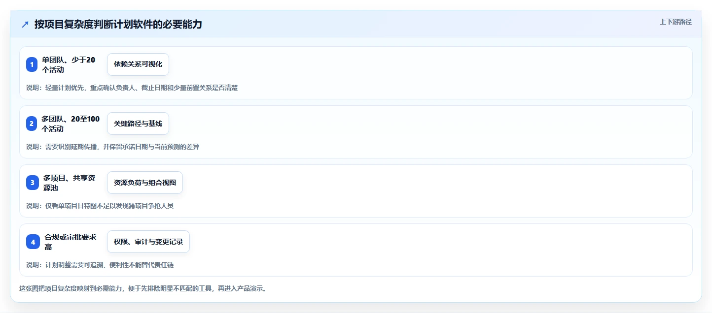Click the note starting 说明：轻量计划优先
The image size is (712, 313).
(132, 88)
